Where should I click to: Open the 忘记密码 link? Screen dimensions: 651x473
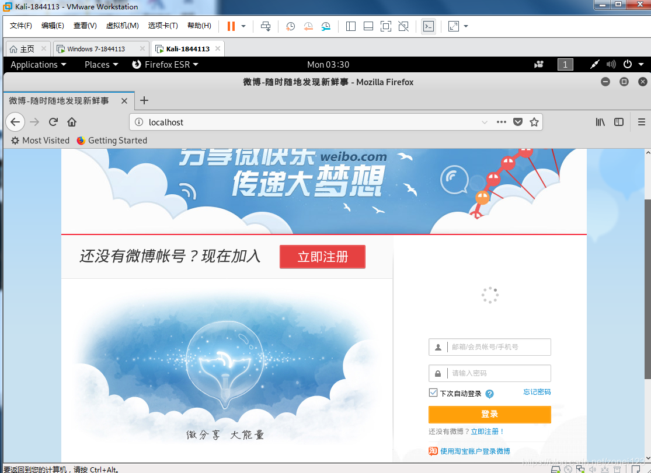[537, 392]
